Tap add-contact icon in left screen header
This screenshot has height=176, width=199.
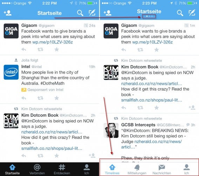8,13
